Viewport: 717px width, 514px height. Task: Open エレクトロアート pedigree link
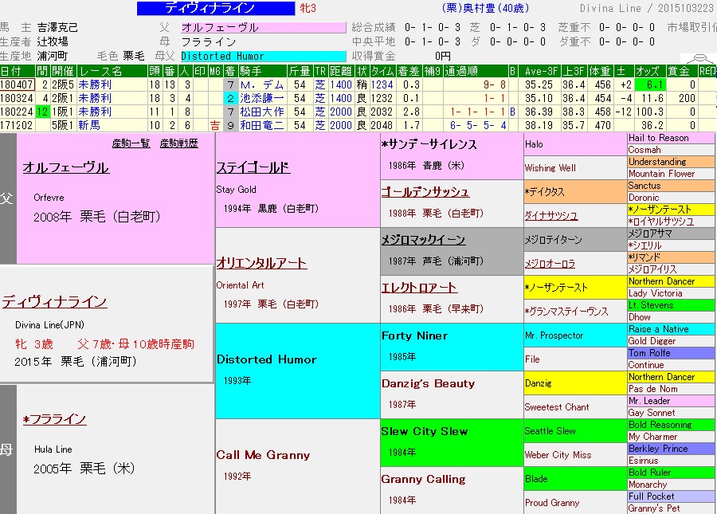(x=419, y=288)
